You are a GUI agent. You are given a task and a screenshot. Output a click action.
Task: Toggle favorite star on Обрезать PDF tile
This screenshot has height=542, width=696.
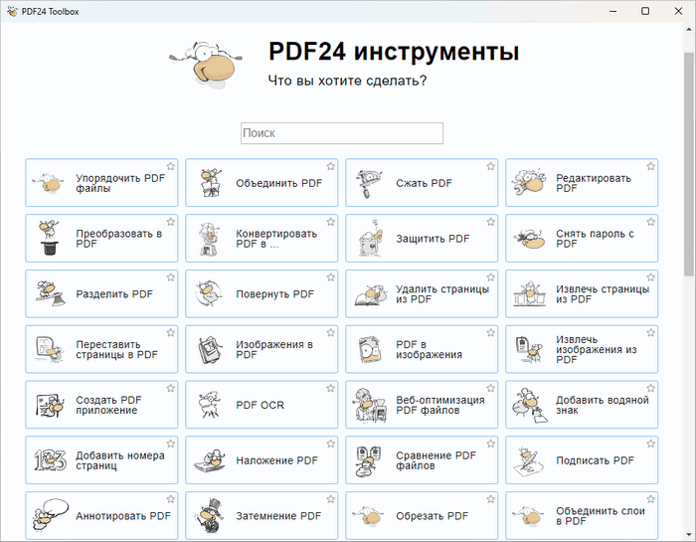coord(490,499)
